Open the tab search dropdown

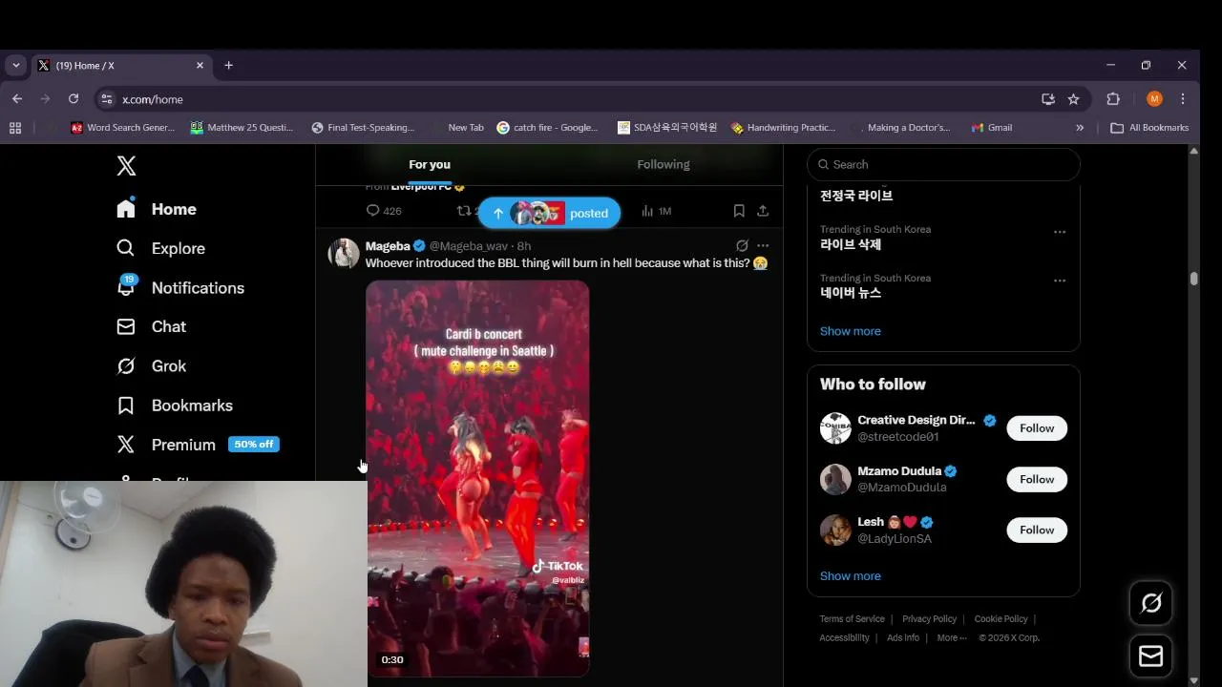coord(16,66)
